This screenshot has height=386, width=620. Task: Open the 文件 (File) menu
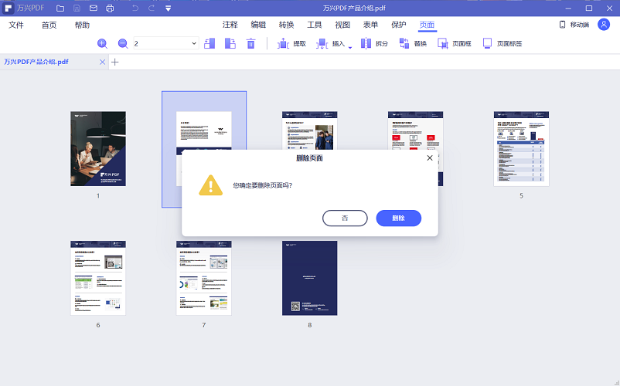coord(16,25)
